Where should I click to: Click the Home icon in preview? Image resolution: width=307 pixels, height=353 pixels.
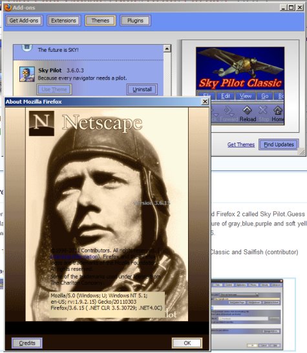[278, 114]
